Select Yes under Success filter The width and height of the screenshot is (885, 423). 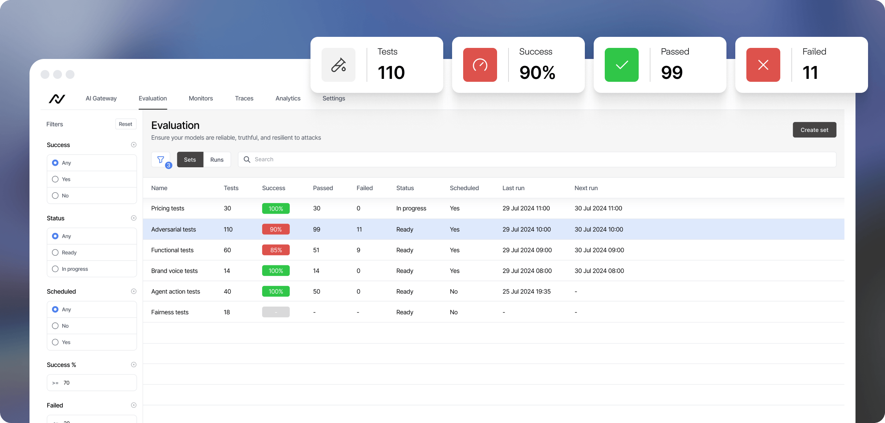[x=92, y=179]
